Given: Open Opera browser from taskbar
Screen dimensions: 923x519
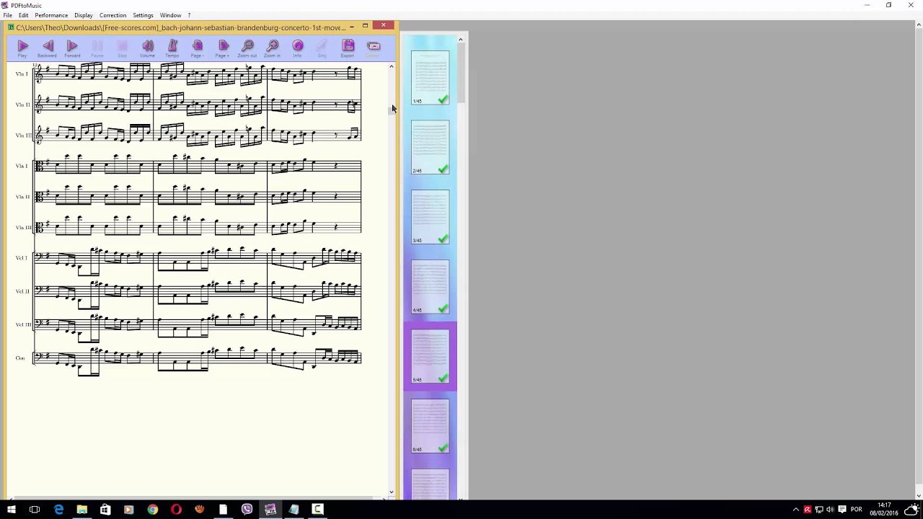Looking at the screenshot, I should (x=176, y=510).
